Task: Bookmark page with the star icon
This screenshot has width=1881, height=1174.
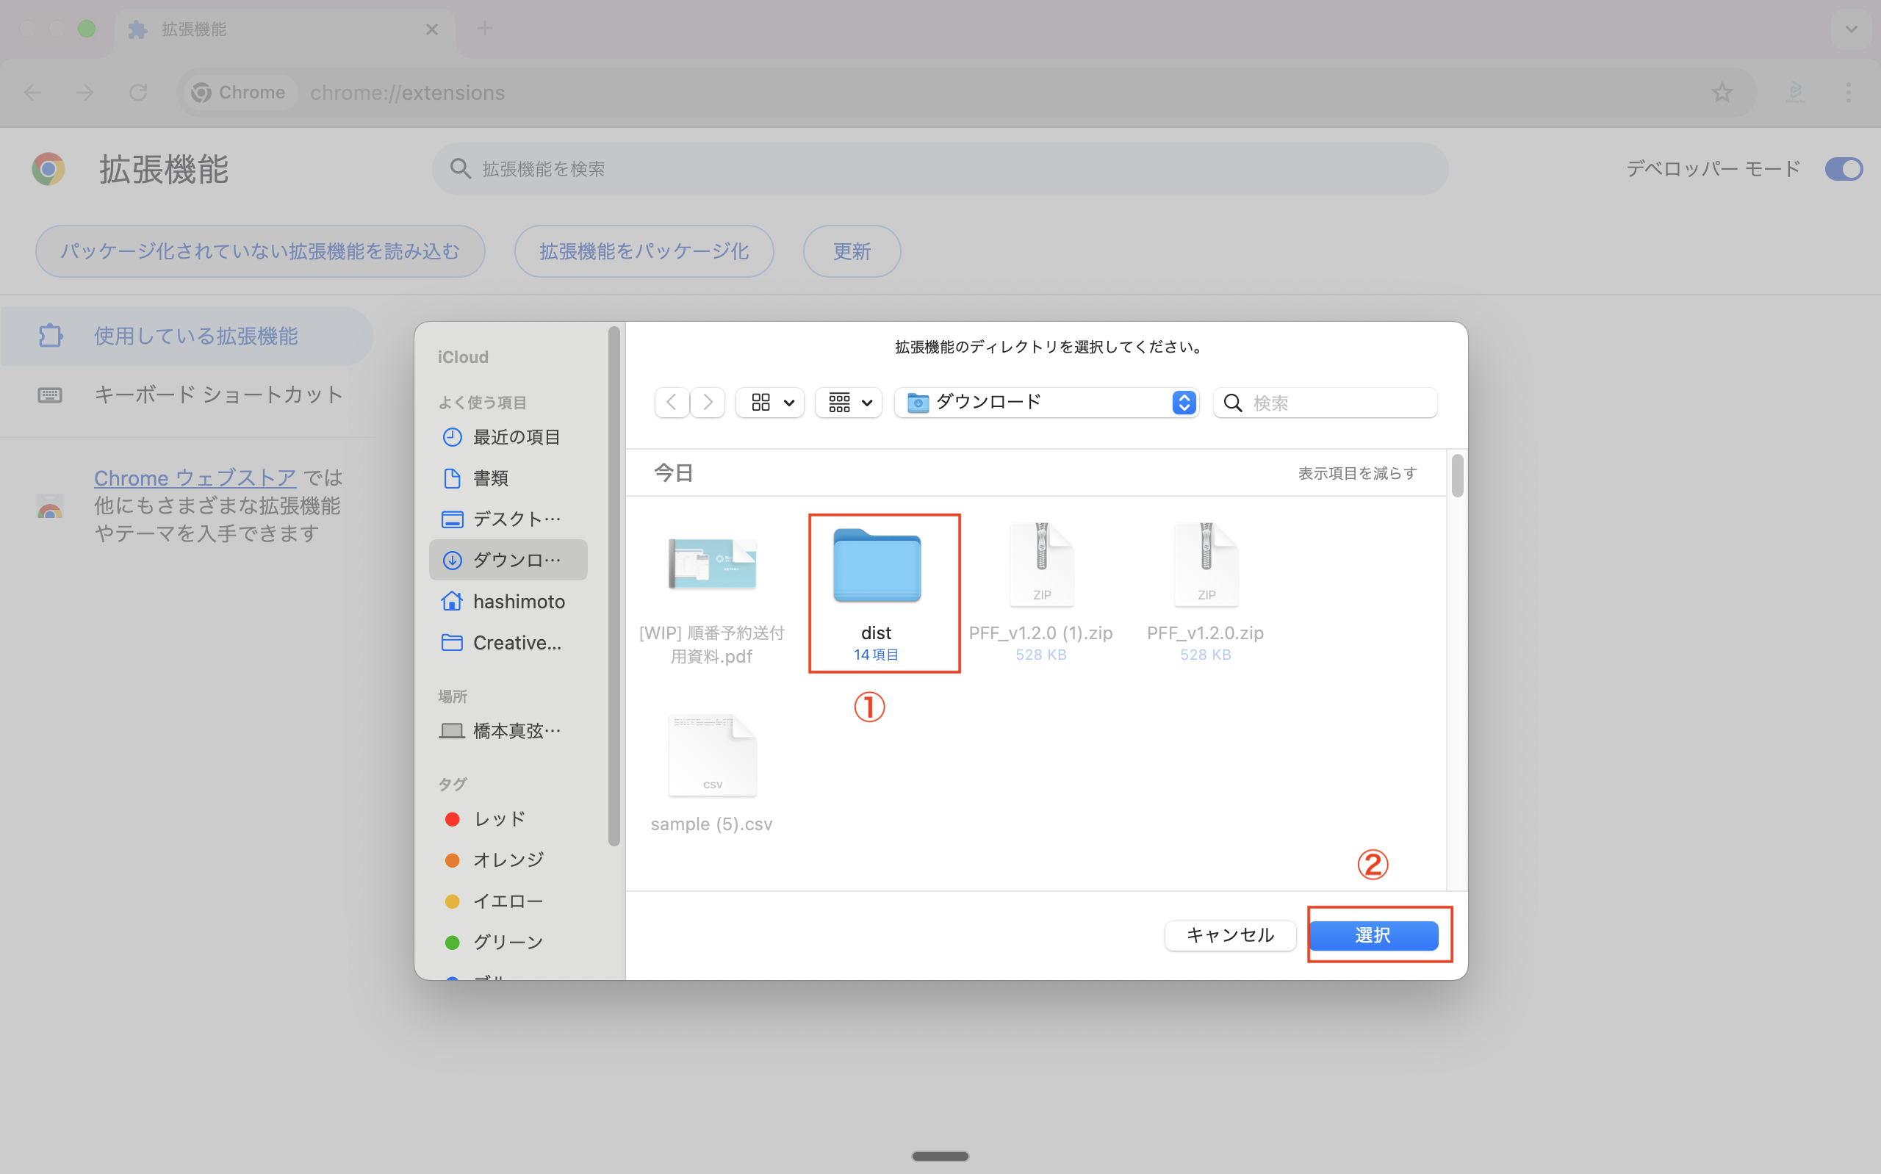Action: point(1721,93)
